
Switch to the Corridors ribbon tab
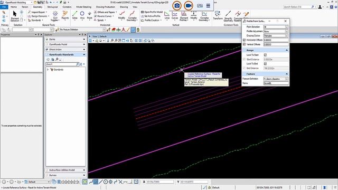67,7
